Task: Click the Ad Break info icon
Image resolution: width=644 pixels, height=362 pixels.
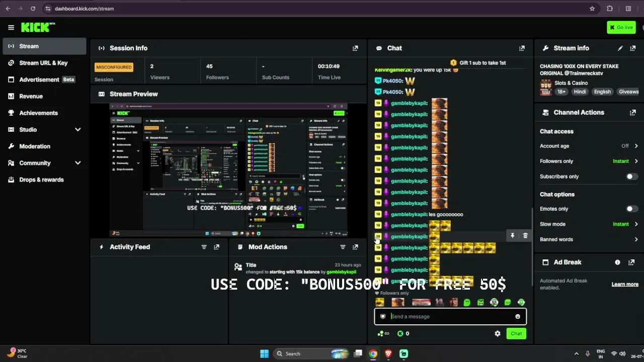Action: click(x=617, y=262)
